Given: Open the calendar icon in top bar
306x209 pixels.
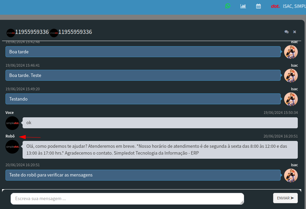Looking at the screenshot, I should pyautogui.click(x=258, y=6).
